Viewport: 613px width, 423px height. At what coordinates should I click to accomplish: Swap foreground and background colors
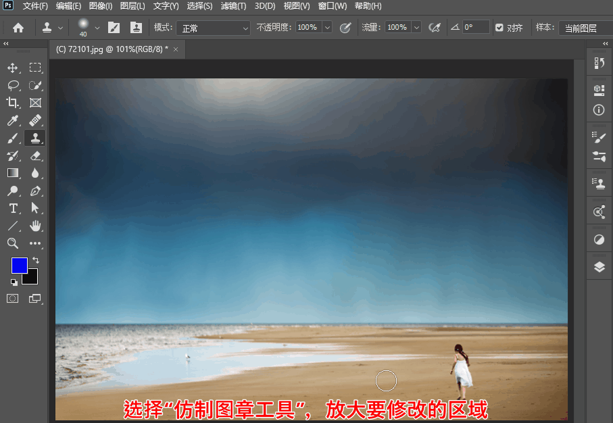36,260
